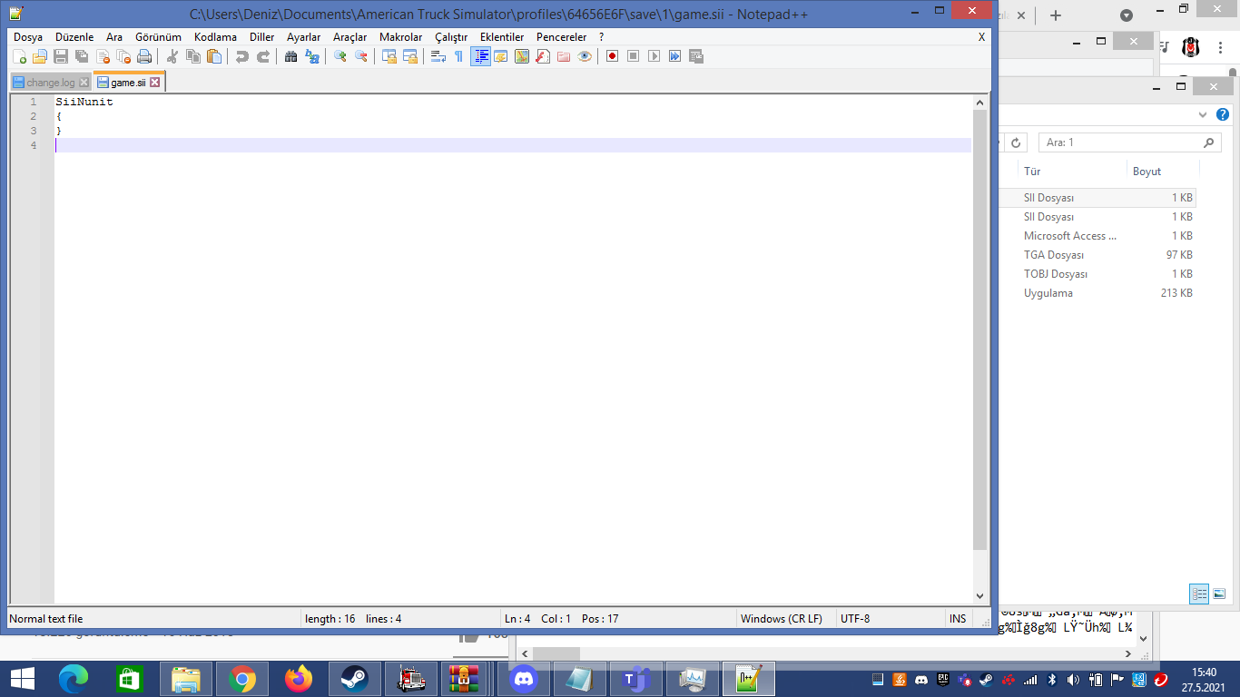The width and height of the screenshot is (1240, 697).
Task: Toggle synchronized horizontal scrolling icon
Action: 410,56
